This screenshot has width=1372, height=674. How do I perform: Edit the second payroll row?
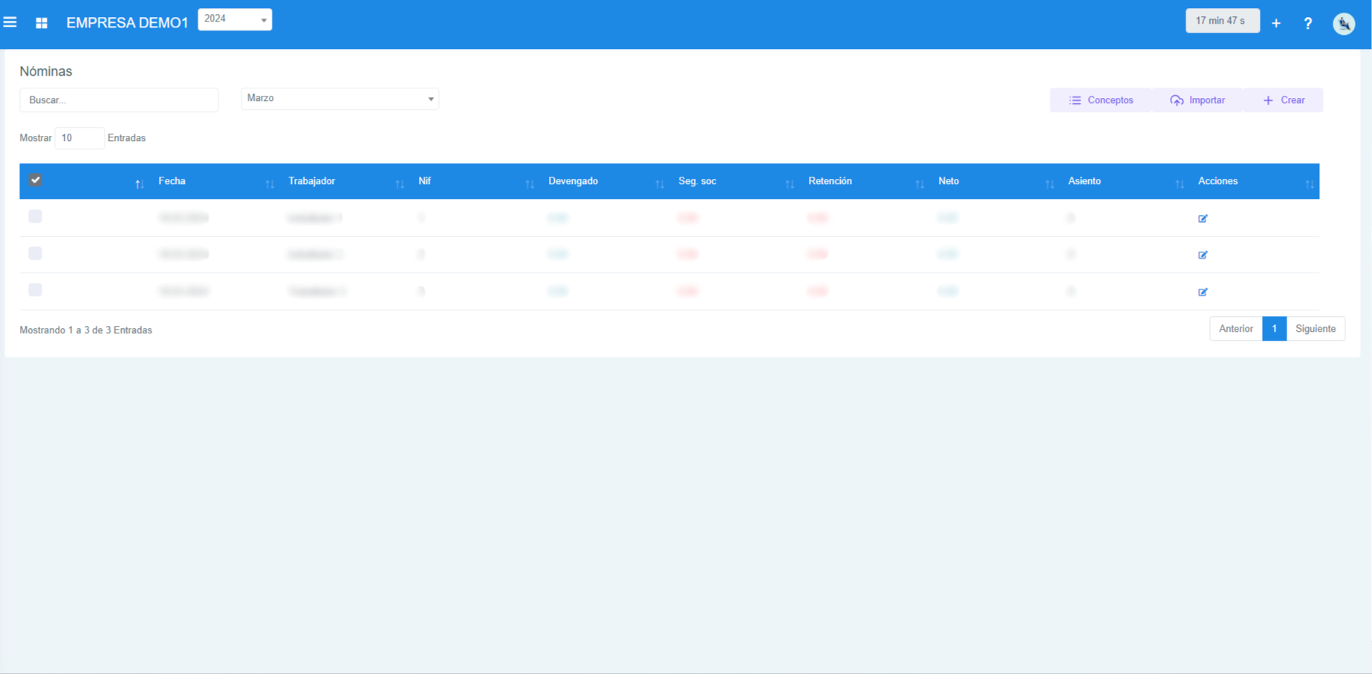[x=1203, y=255]
